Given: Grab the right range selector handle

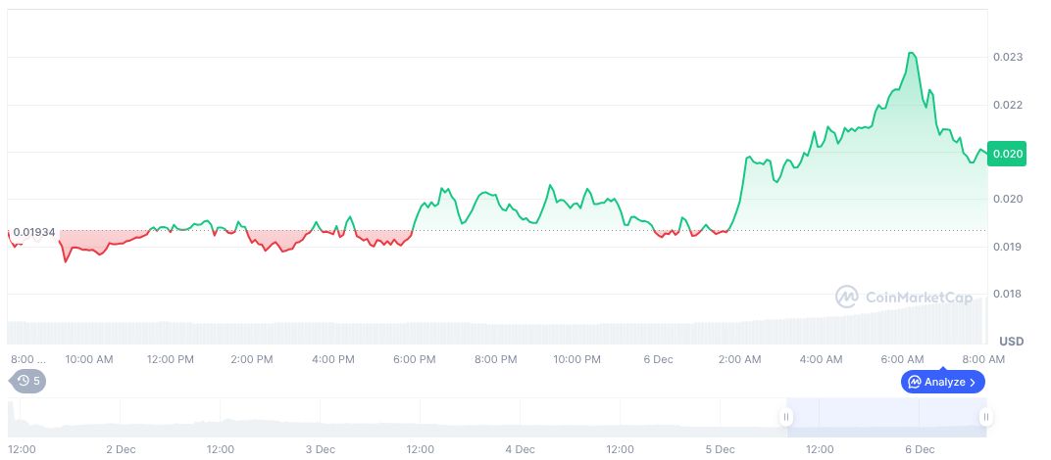Looking at the screenshot, I should click(986, 417).
